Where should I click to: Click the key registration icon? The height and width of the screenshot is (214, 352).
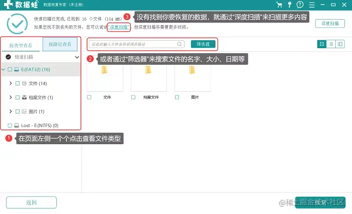(290, 5)
